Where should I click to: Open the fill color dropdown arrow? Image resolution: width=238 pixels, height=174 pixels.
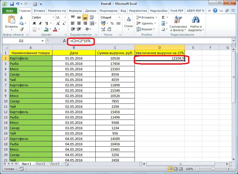(x=50, y=28)
